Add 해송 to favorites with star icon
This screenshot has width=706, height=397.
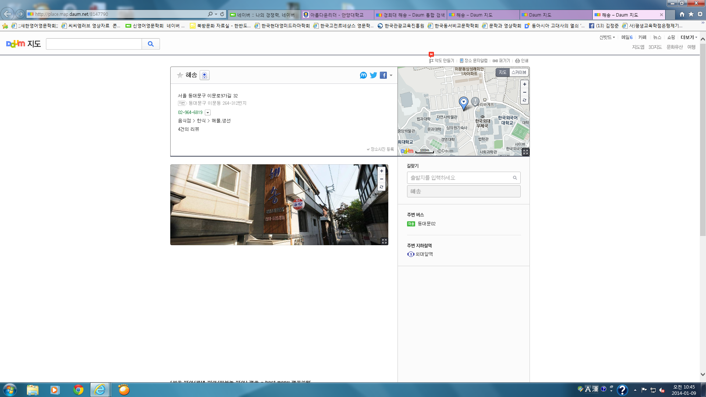pos(180,75)
